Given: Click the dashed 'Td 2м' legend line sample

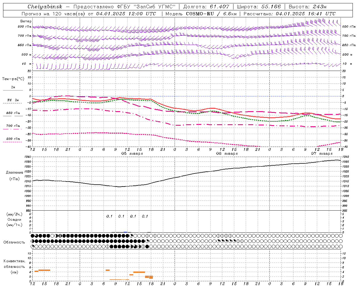Looking at the screenshot, I should (x=13, y=103).
